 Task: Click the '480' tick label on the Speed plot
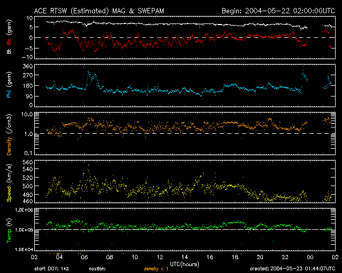(x=28, y=195)
